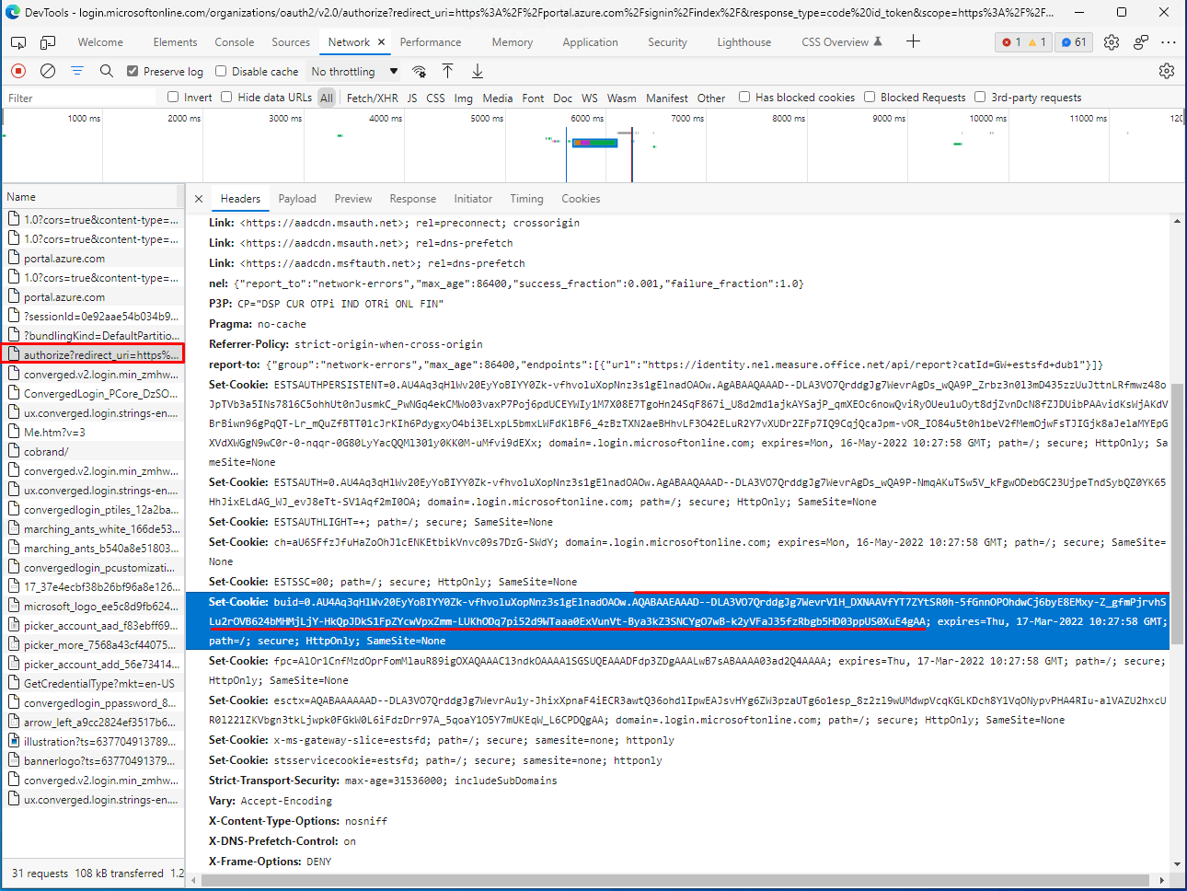Uncheck the Preserve log checkbox
Image resolution: width=1187 pixels, height=891 pixels.
pyautogui.click(x=133, y=72)
